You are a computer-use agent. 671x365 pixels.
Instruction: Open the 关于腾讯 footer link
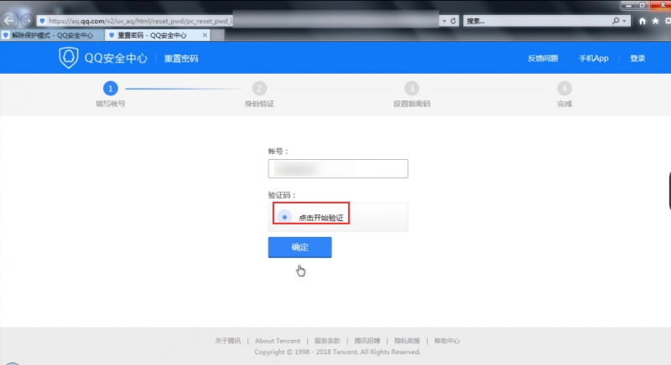pos(227,341)
